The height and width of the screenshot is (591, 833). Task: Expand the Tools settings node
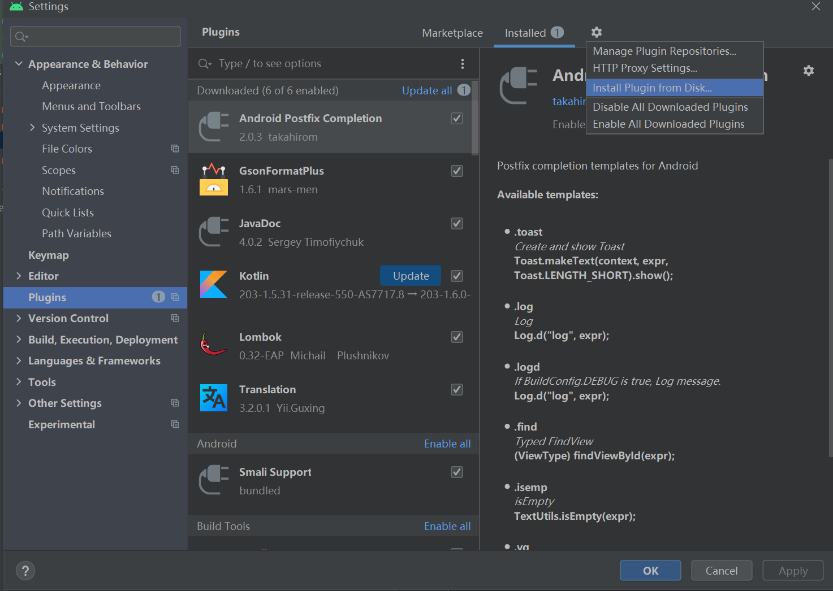tap(19, 382)
